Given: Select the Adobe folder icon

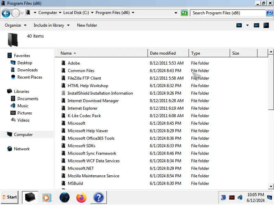Looking at the screenshot, I should click(63, 63).
